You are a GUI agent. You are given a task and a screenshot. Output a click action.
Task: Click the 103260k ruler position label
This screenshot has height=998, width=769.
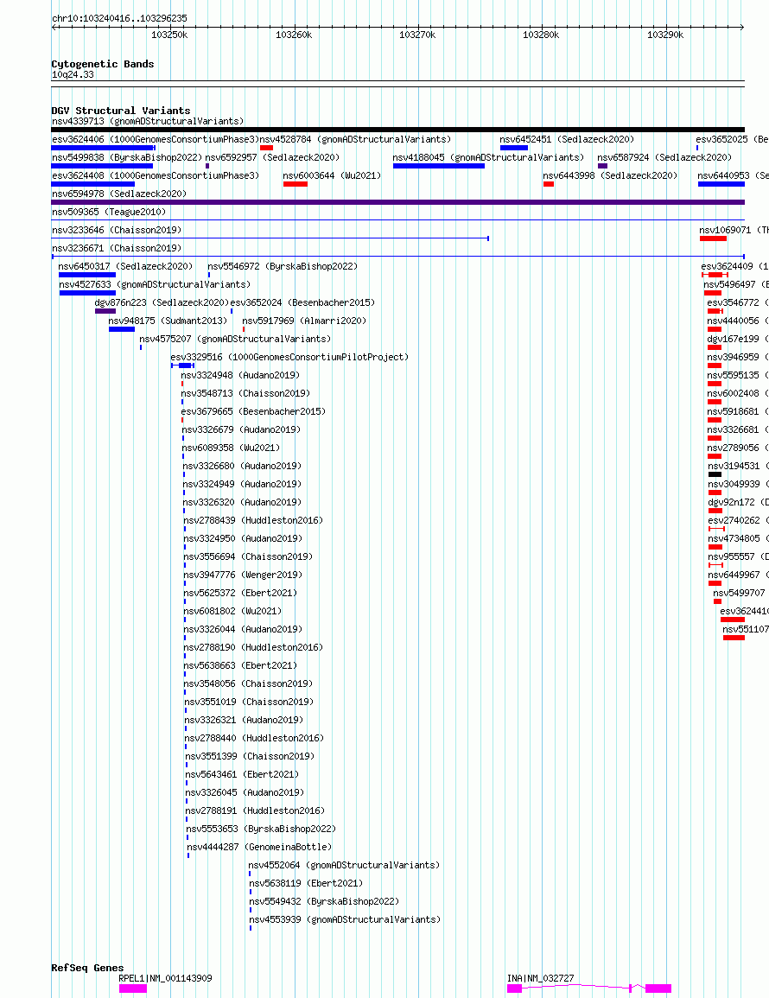pos(294,35)
